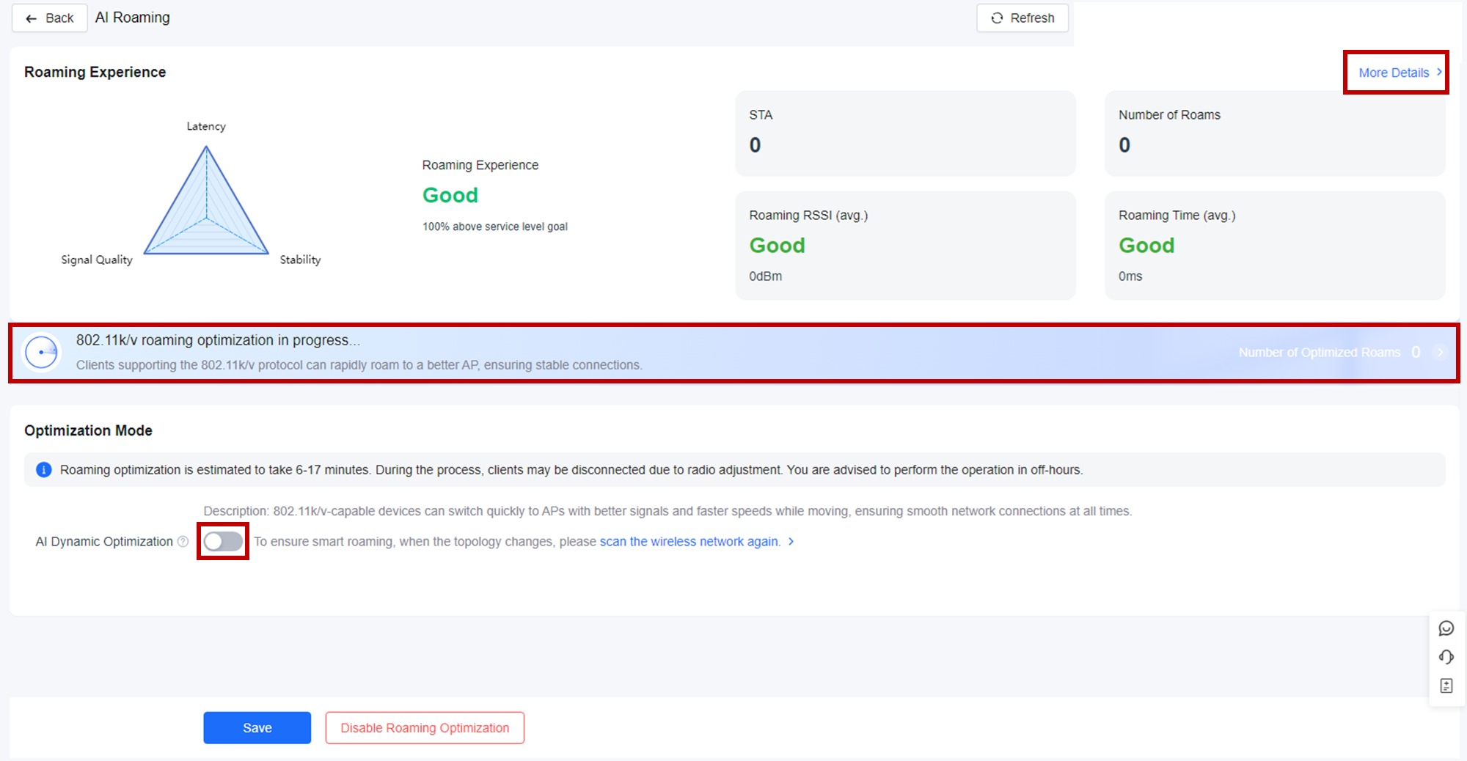Click Disable Roaming Optimization button

[x=425, y=728]
